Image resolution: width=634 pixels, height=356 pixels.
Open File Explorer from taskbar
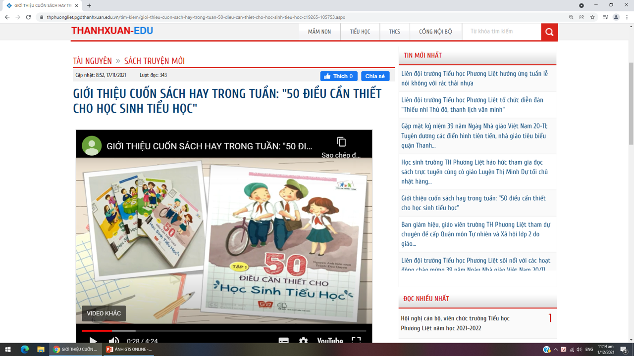(41, 350)
